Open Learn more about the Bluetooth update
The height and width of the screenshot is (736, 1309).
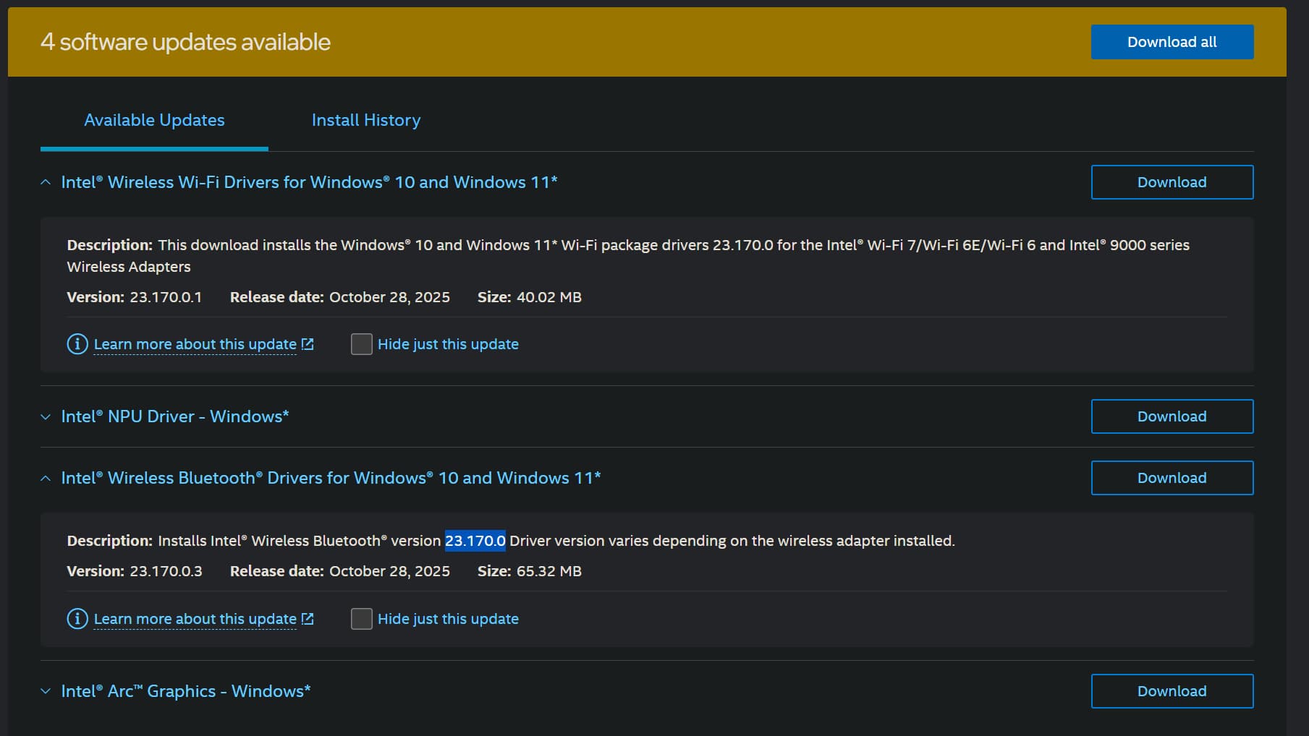point(195,618)
